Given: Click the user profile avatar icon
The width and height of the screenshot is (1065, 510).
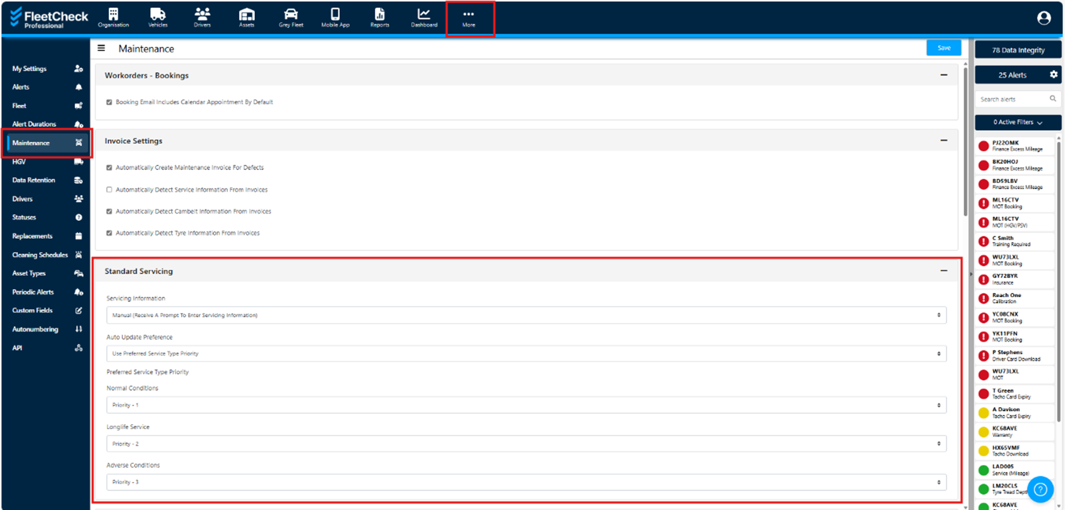Looking at the screenshot, I should tap(1043, 18).
